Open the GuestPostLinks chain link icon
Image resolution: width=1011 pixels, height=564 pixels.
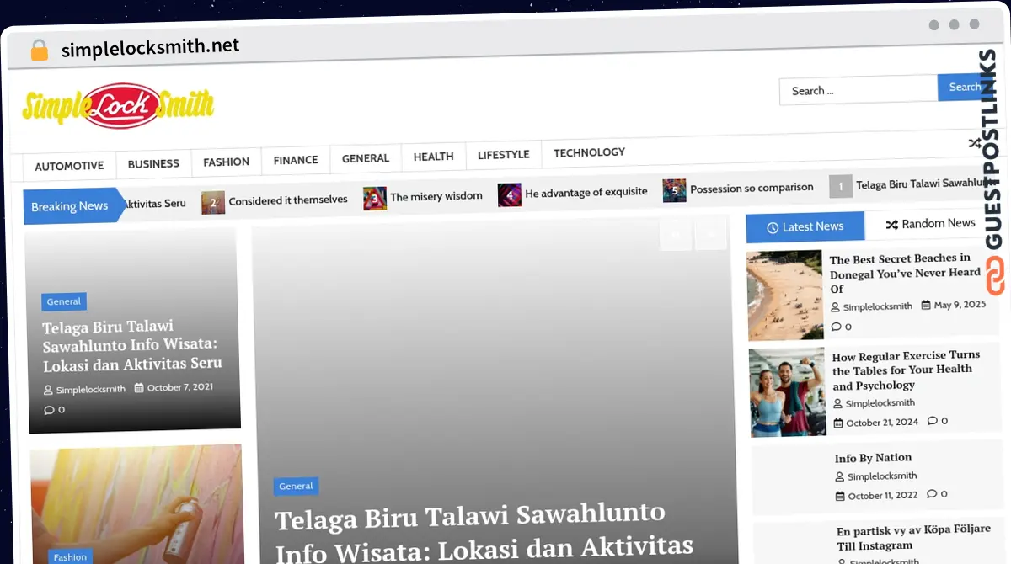[x=994, y=275]
